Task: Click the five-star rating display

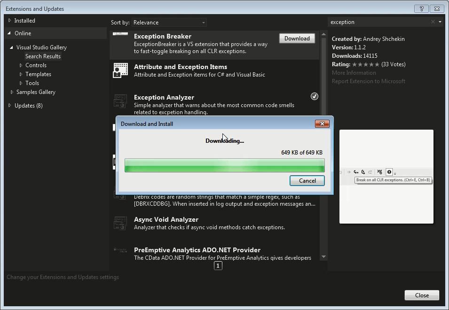Action: click(366, 64)
